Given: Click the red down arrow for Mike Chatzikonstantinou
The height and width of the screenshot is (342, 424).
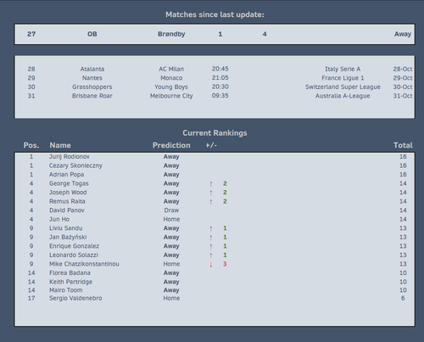Looking at the screenshot, I should (211, 265).
